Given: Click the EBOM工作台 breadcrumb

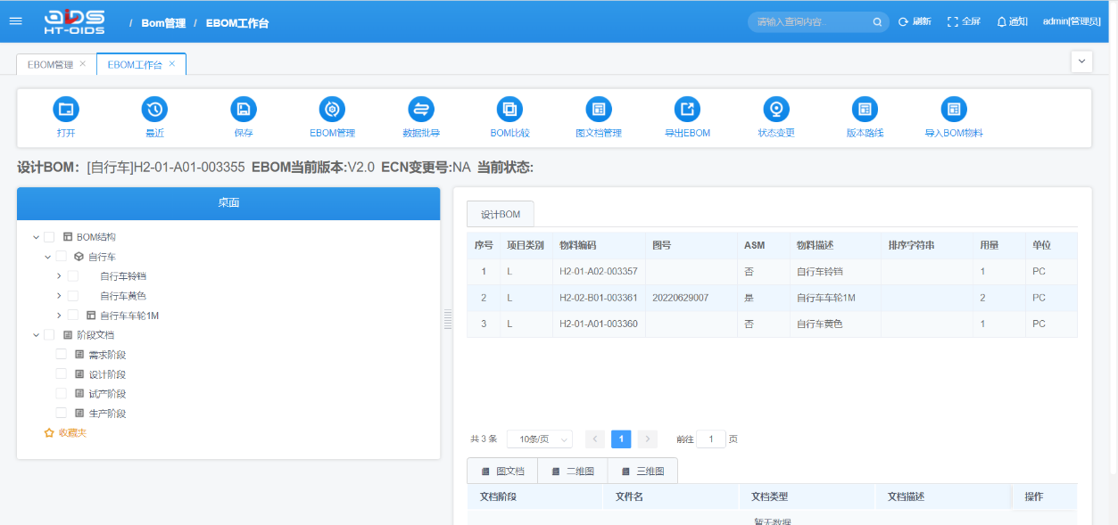Looking at the screenshot, I should point(237,23).
